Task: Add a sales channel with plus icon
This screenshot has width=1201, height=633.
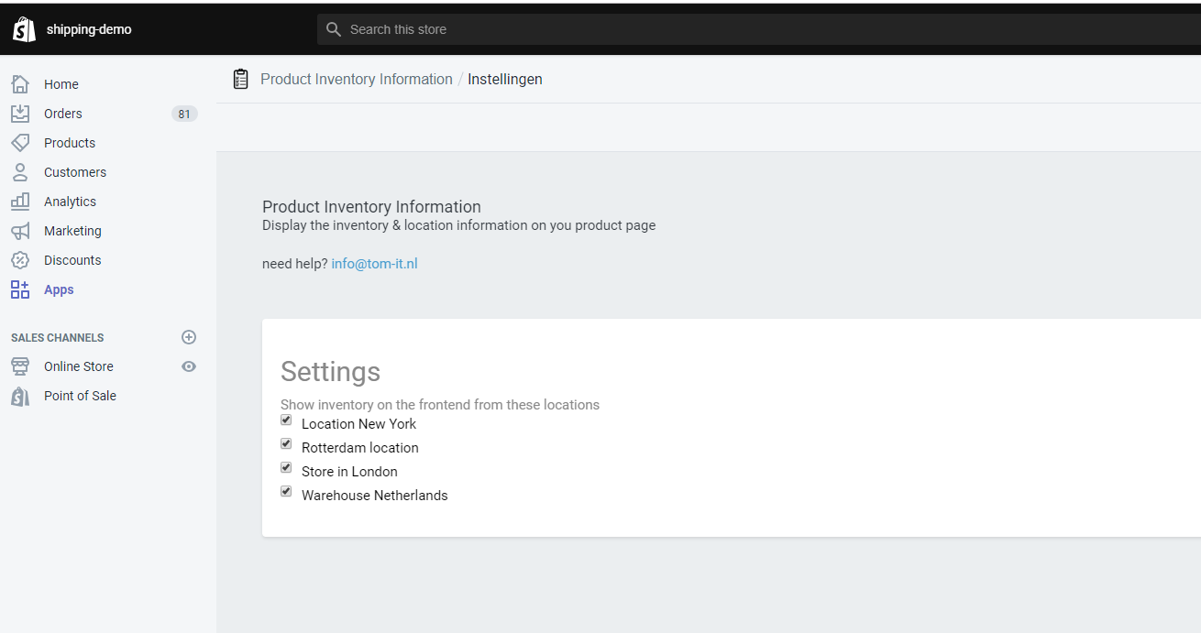Action: click(189, 337)
